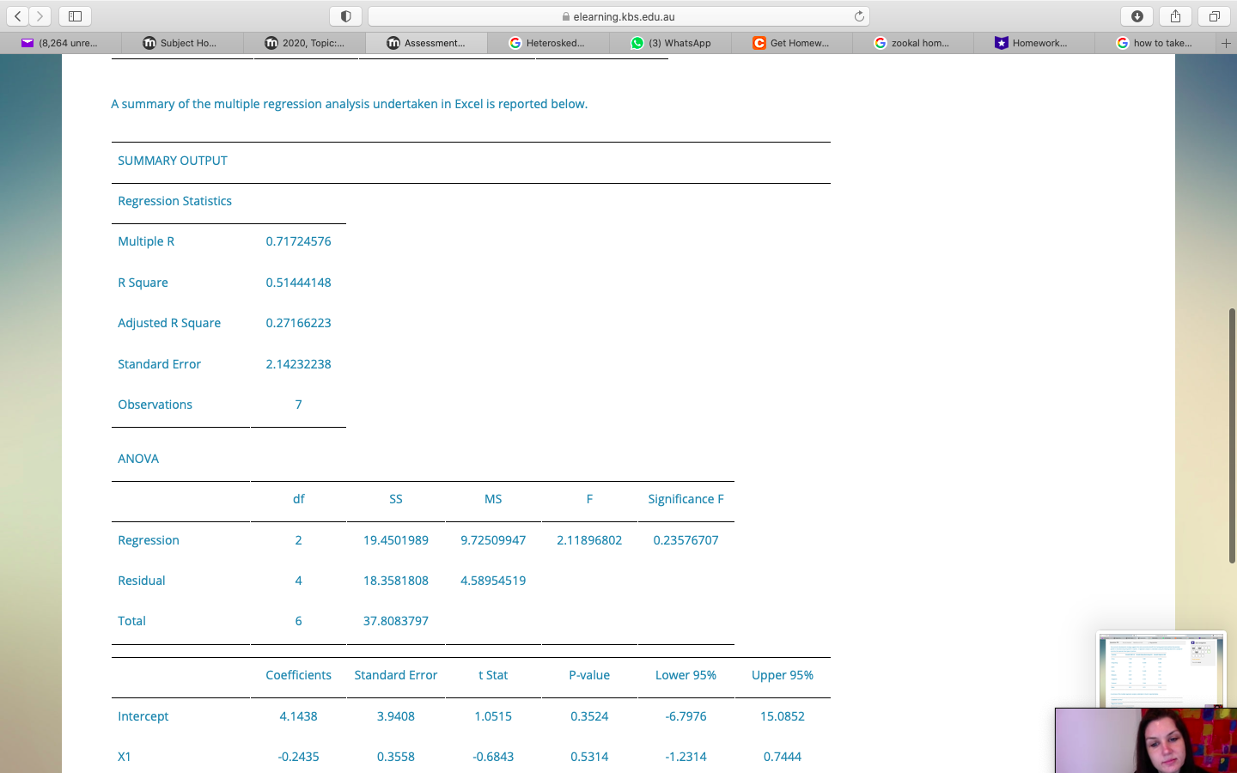Select the Assessment... tab

(x=426, y=43)
